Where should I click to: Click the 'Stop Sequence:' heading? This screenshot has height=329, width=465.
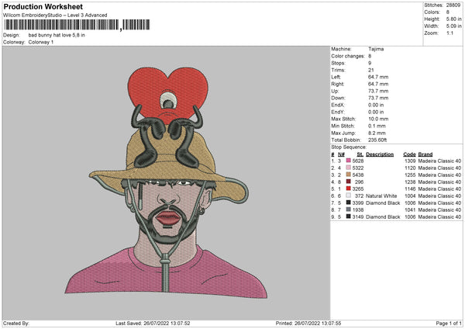(349, 147)
